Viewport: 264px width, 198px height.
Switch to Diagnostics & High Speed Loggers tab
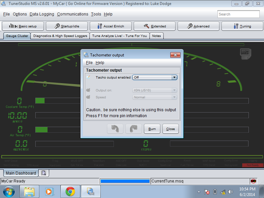click(x=60, y=36)
